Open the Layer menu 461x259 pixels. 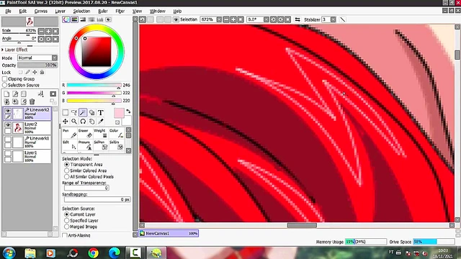point(61,11)
